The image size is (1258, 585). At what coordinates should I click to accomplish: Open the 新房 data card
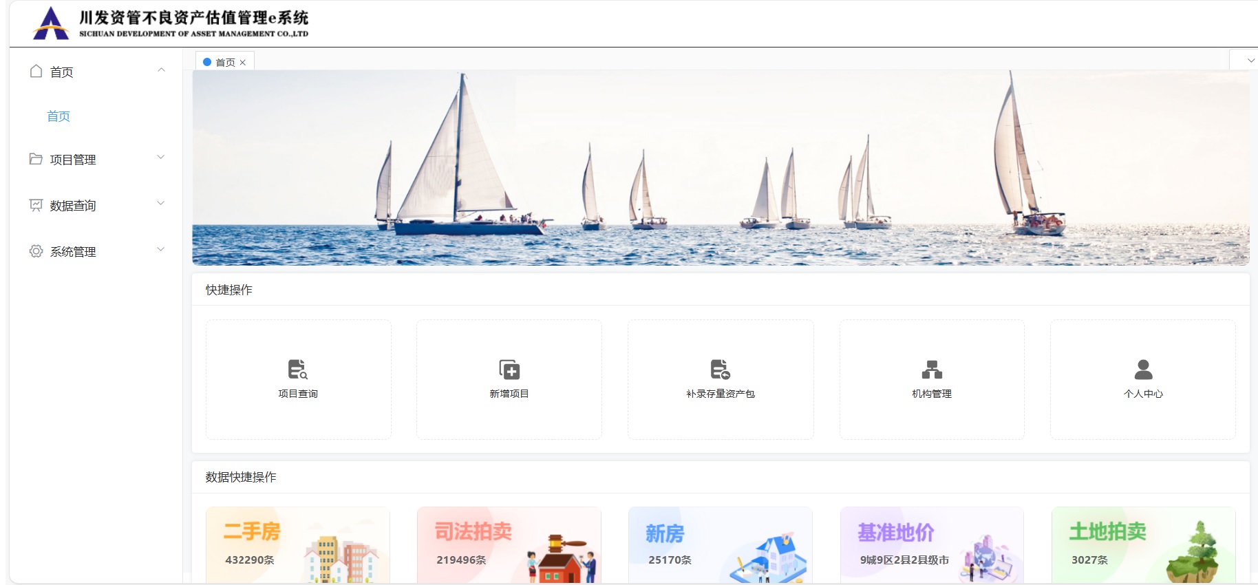coord(720,546)
